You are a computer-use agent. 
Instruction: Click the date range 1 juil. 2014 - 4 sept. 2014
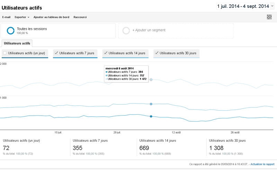(243, 6)
